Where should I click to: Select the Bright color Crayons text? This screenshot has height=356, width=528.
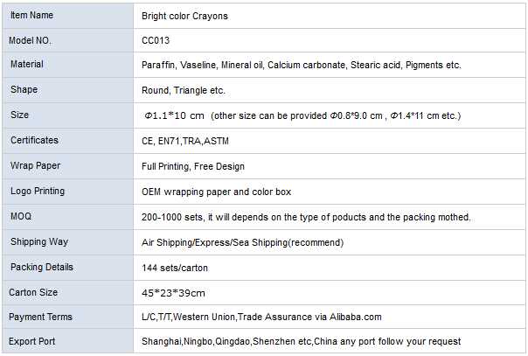pos(185,16)
